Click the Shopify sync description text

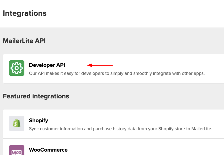(x=120, y=129)
